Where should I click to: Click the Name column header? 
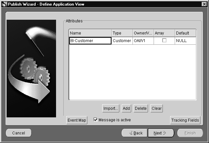(x=90, y=33)
